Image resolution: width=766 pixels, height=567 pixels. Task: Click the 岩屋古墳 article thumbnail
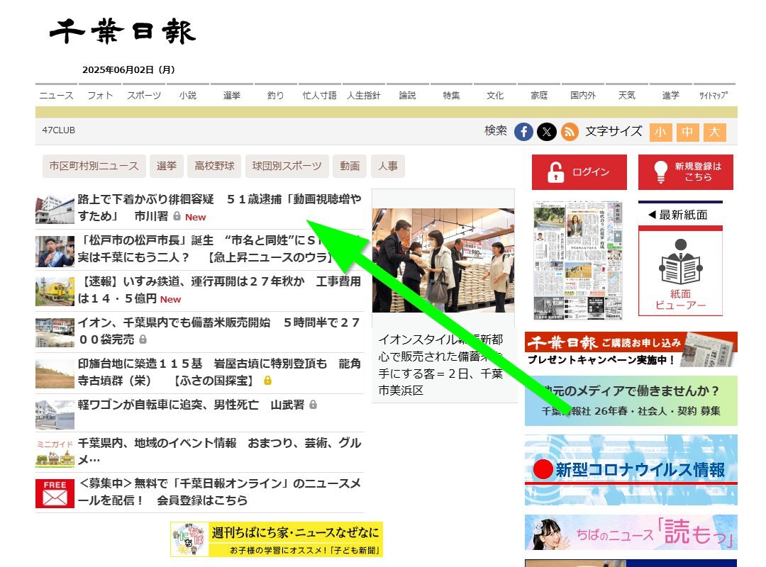tap(55, 374)
